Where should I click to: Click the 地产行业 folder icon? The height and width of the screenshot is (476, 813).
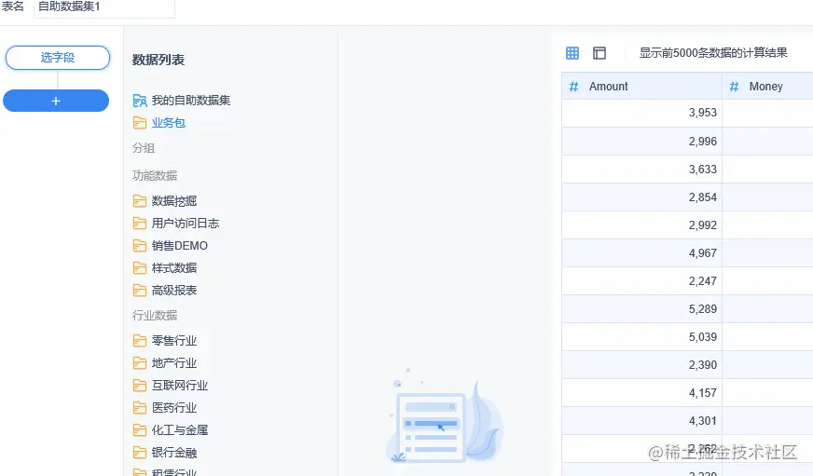[x=140, y=363]
